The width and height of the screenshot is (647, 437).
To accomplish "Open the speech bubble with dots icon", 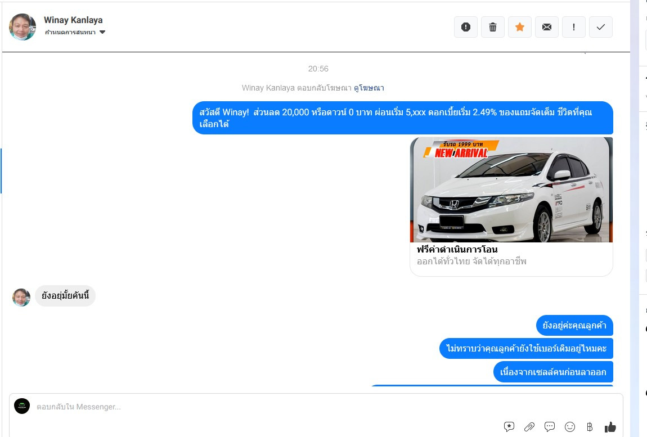I will (550, 427).
